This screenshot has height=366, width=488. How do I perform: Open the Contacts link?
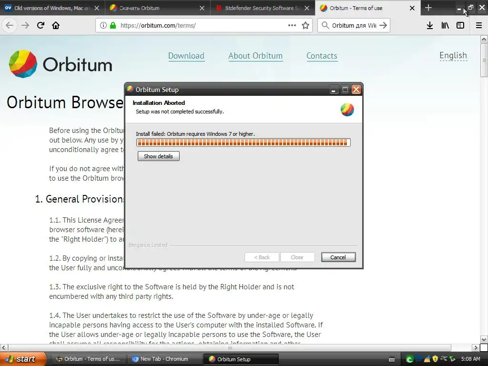click(x=322, y=56)
